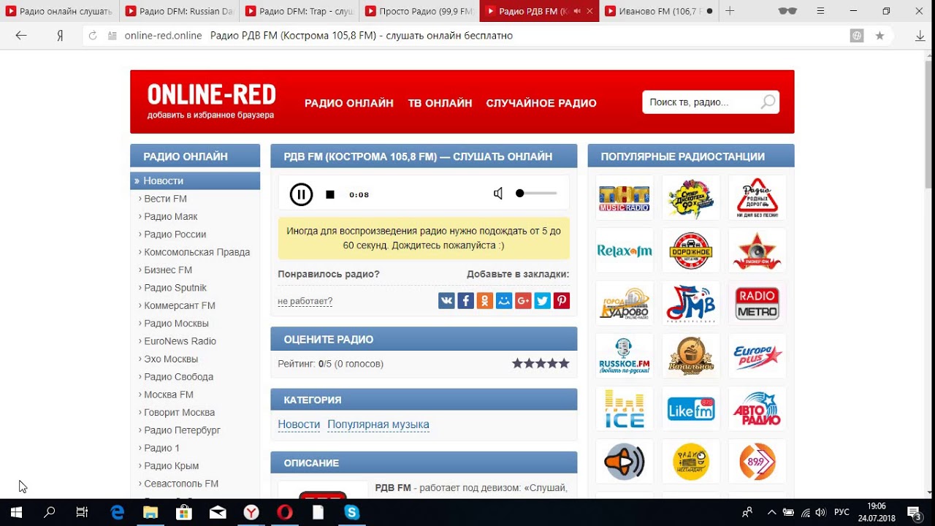Switch to the "Иваново FM (106,7" tab
This screenshot has width=935, height=526.
(657, 11)
